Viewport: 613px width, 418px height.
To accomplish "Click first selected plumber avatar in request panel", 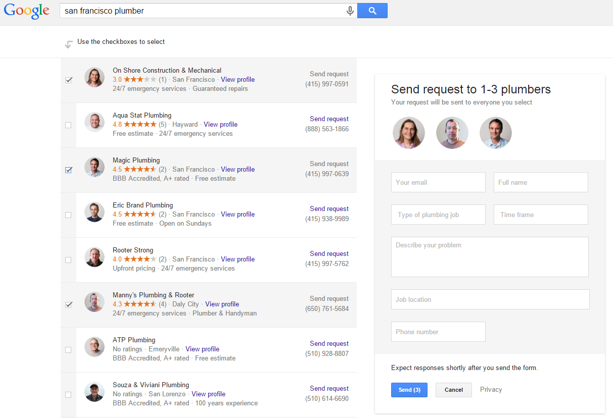I will [x=408, y=133].
